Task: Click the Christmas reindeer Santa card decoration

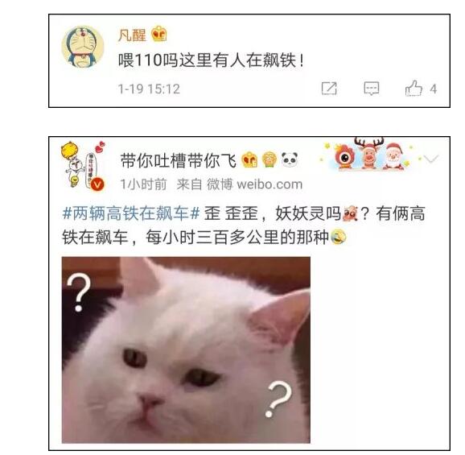Action: (x=368, y=154)
